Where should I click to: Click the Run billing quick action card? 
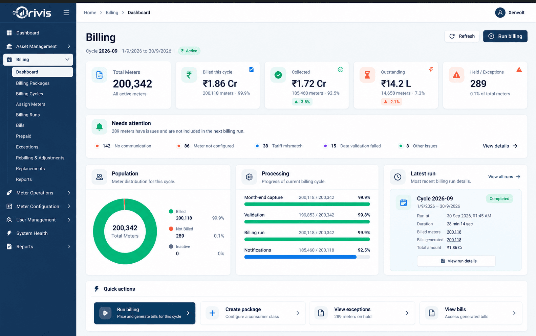[x=145, y=313]
